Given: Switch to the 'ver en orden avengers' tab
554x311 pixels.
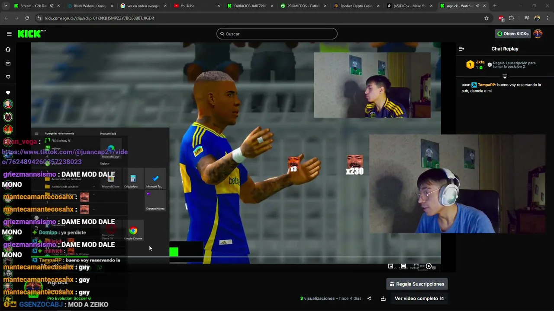Looking at the screenshot, I should pyautogui.click(x=143, y=6).
